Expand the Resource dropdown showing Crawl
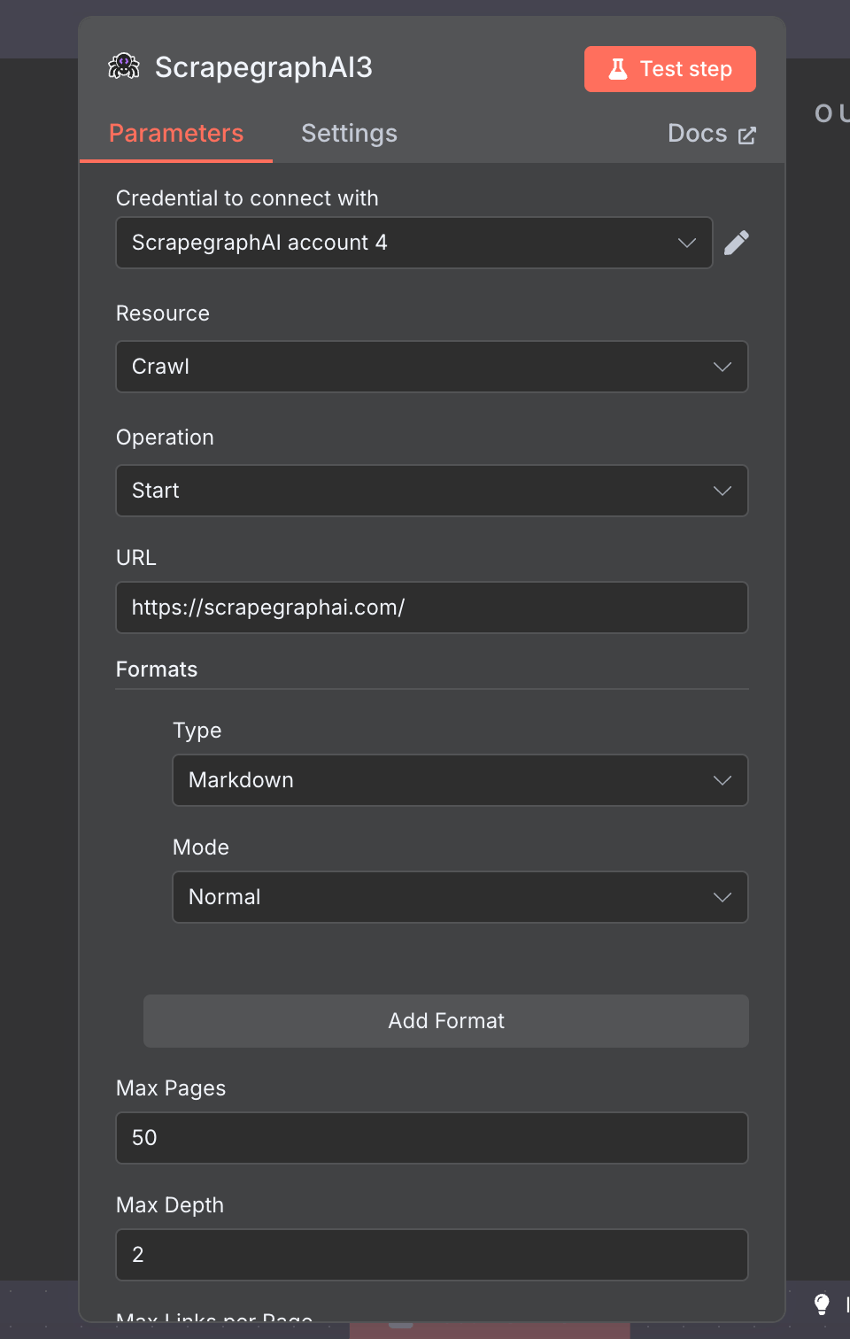The width and height of the screenshot is (850, 1339). tap(432, 367)
